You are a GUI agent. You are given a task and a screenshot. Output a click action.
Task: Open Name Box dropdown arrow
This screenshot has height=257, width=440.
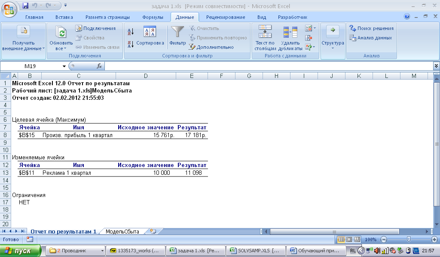tap(64, 66)
